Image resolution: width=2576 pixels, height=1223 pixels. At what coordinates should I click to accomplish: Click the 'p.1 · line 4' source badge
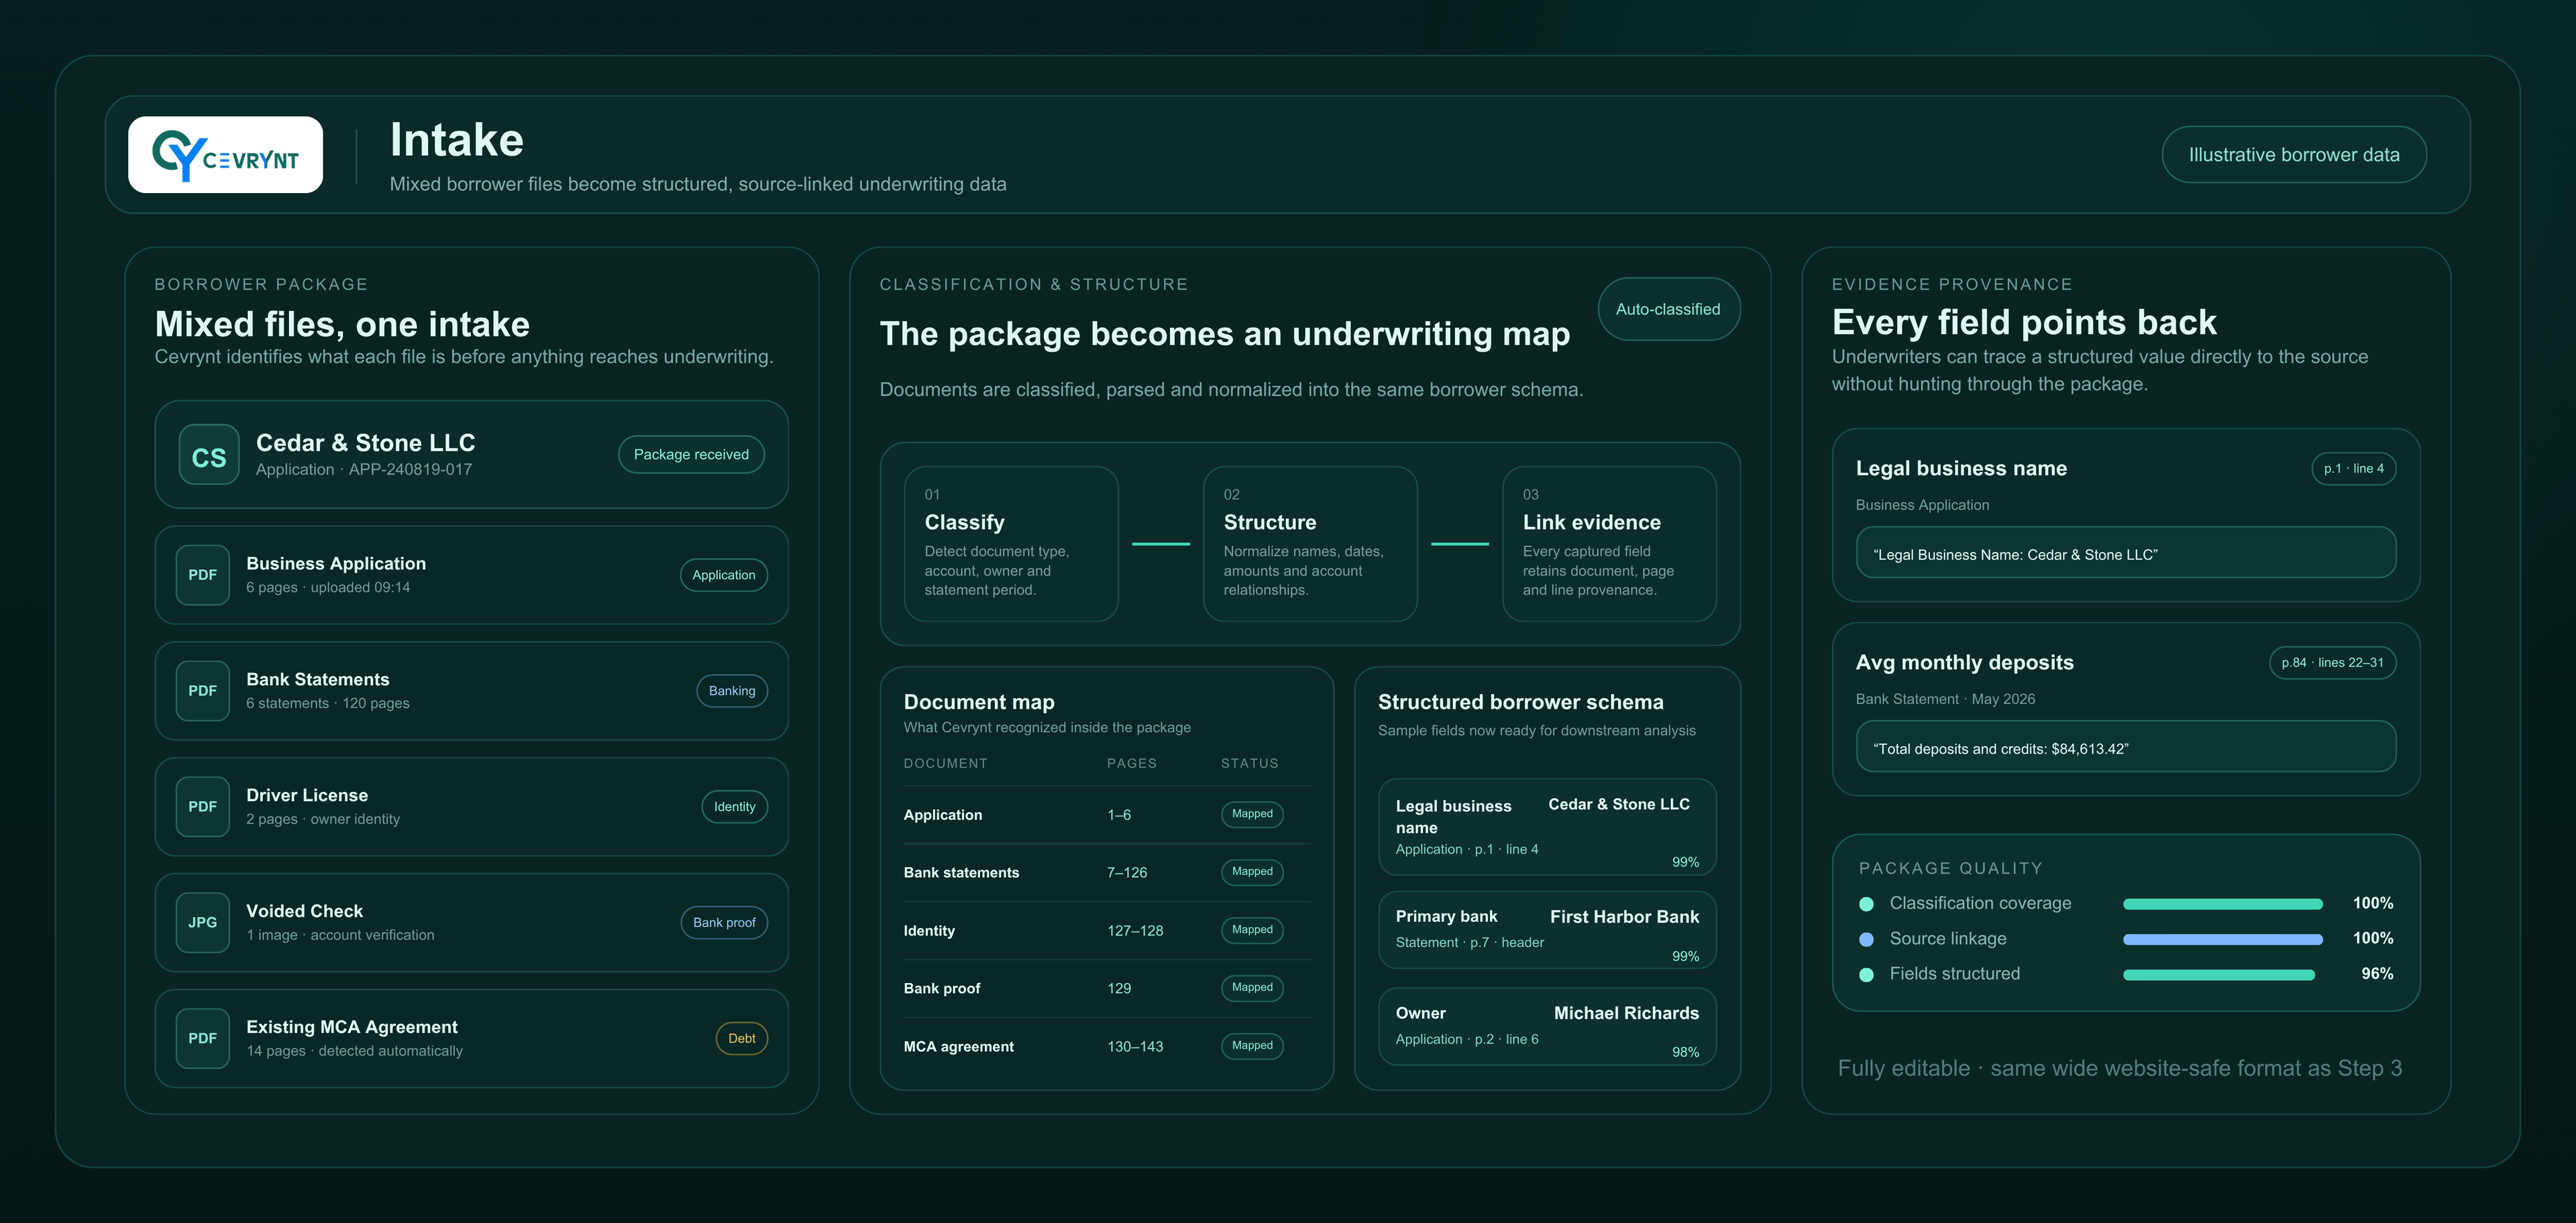coord(2354,469)
